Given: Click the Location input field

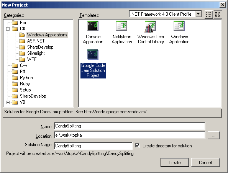Looking at the screenshot, I should click(130, 135).
